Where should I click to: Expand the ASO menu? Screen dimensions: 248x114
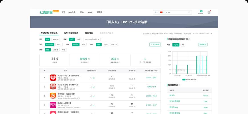pos(82,12)
